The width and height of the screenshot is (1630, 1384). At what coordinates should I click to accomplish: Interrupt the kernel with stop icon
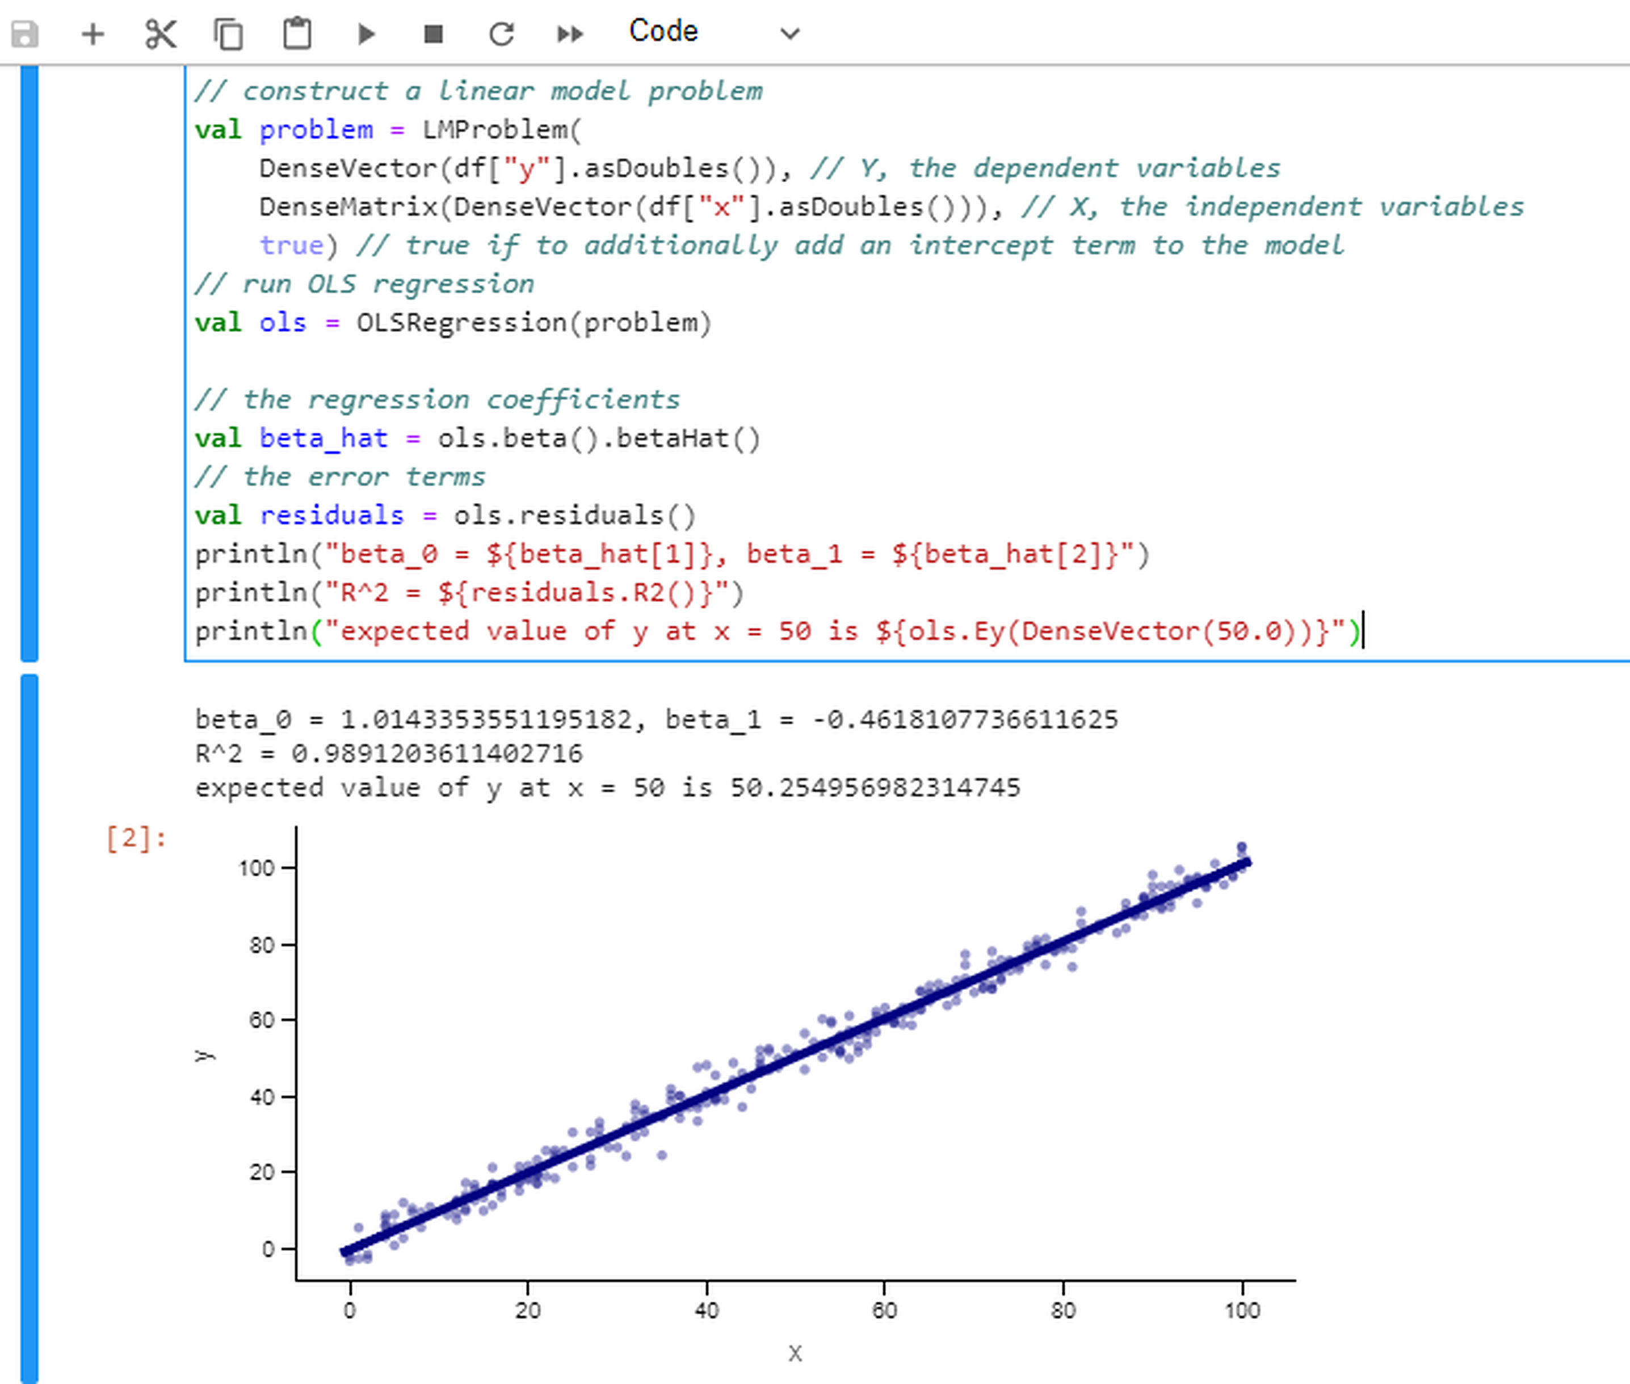434,33
